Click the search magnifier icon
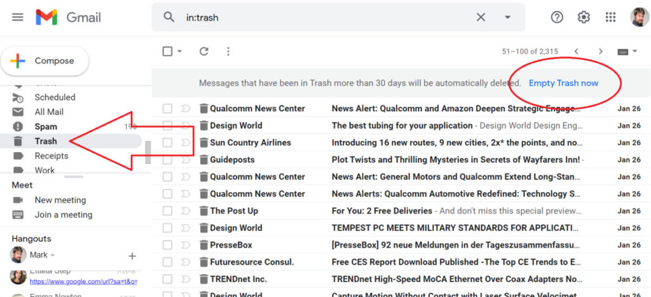This screenshot has width=651, height=297. (x=168, y=17)
